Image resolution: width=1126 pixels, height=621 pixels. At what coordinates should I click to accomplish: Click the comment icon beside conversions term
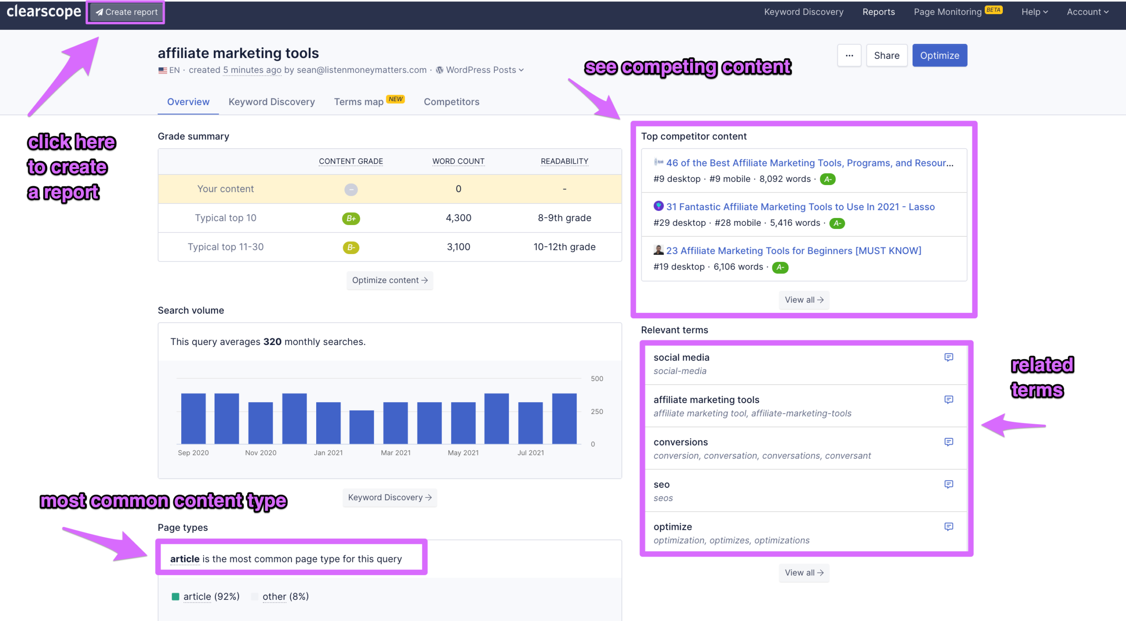point(948,442)
